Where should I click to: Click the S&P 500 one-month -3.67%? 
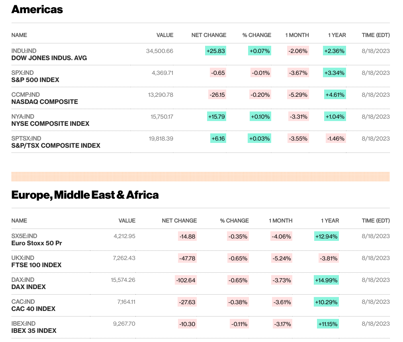coord(298,73)
